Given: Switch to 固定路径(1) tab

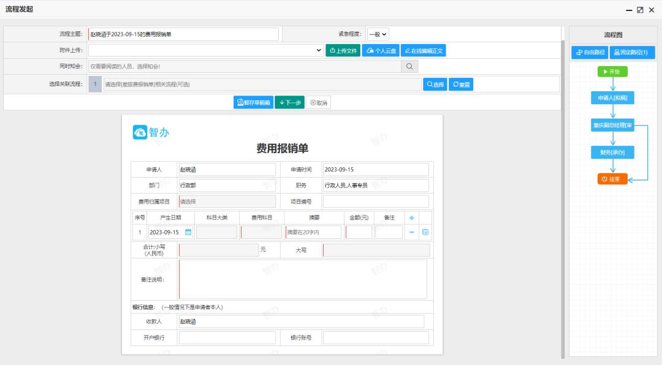Looking at the screenshot, I should tap(631, 52).
